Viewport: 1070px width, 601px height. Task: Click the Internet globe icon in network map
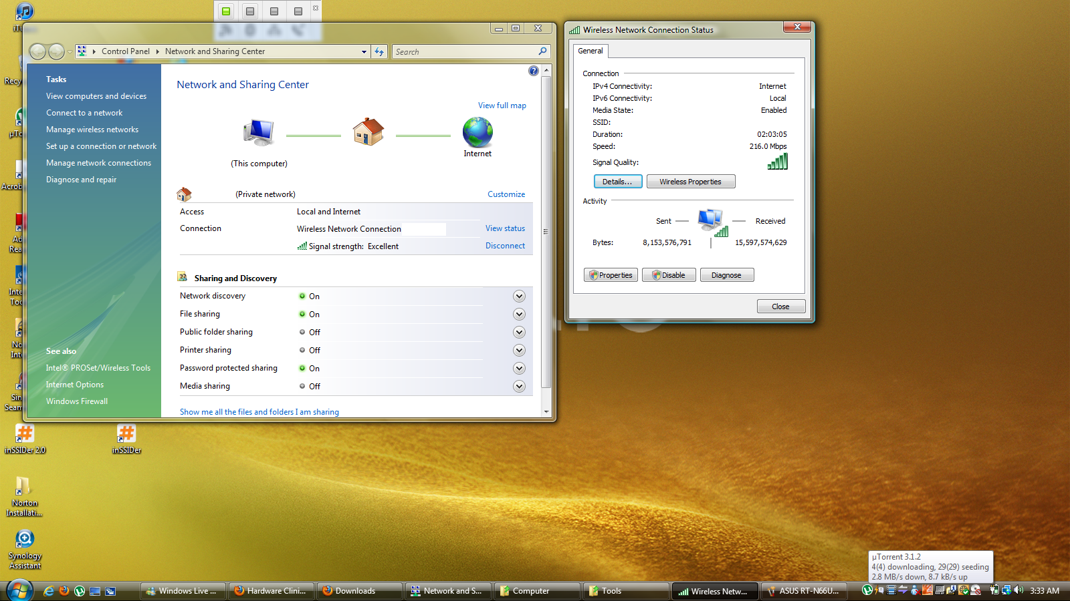(477, 132)
